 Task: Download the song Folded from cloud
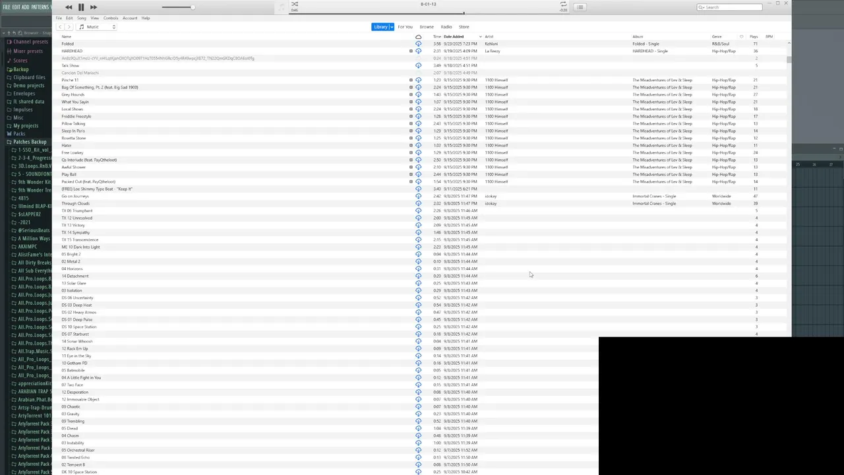[x=418, y=44]
